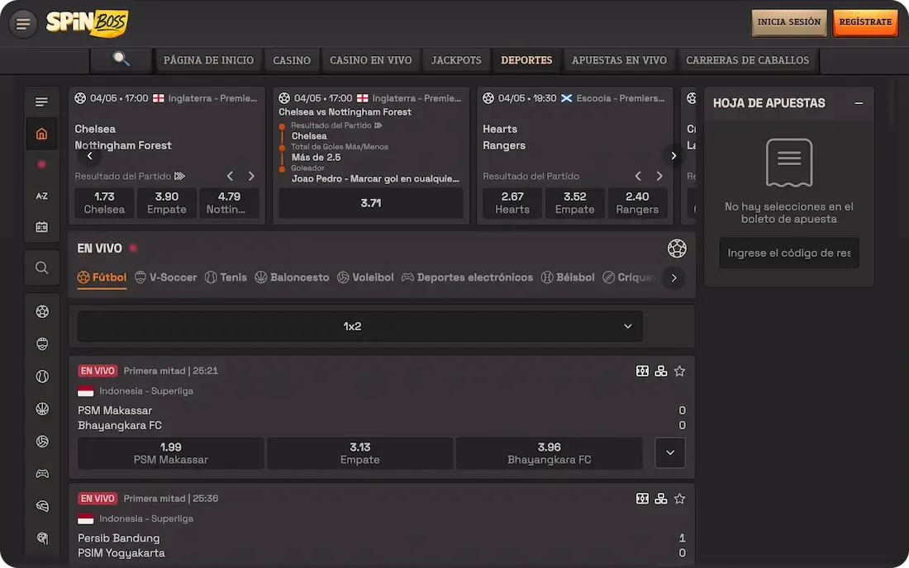Select Baloncesto live sport tab
Screen dimensions: 909x568
pyautogui.click(x=292, y=277)
